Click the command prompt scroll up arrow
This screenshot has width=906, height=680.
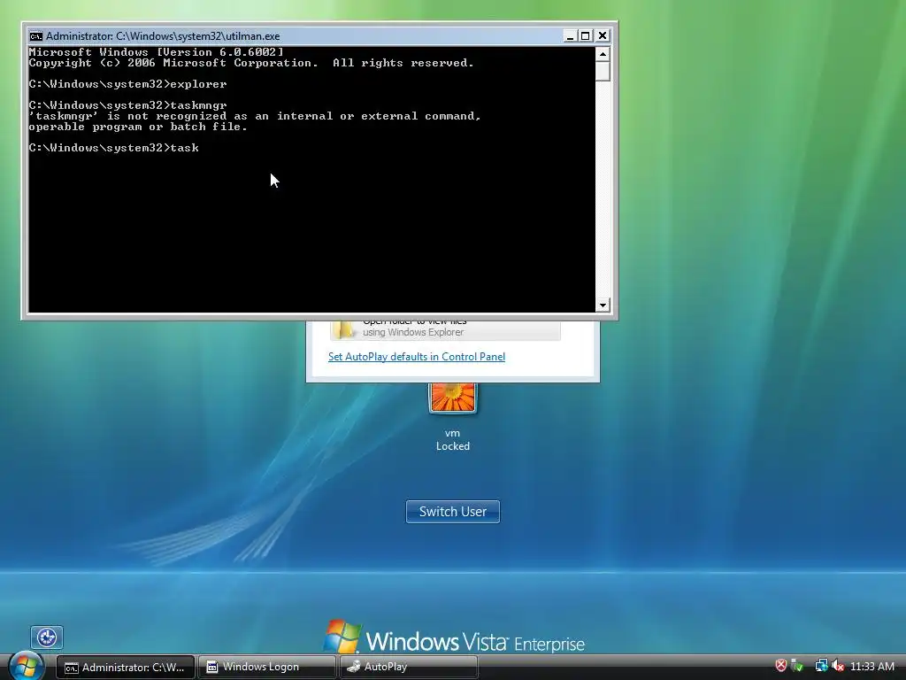coord(603,54)
